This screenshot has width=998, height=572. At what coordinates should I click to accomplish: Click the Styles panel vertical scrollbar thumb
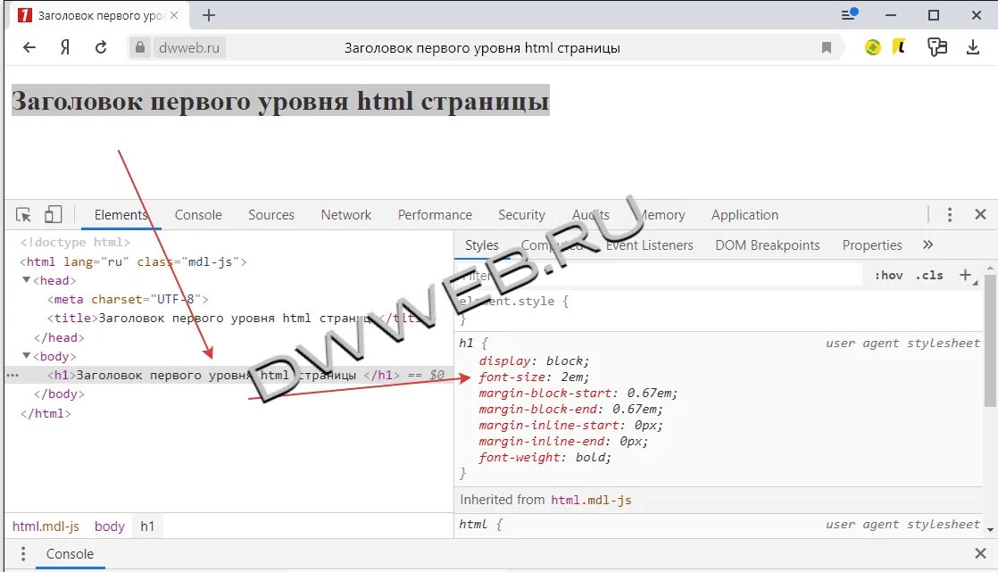[990, 340]
